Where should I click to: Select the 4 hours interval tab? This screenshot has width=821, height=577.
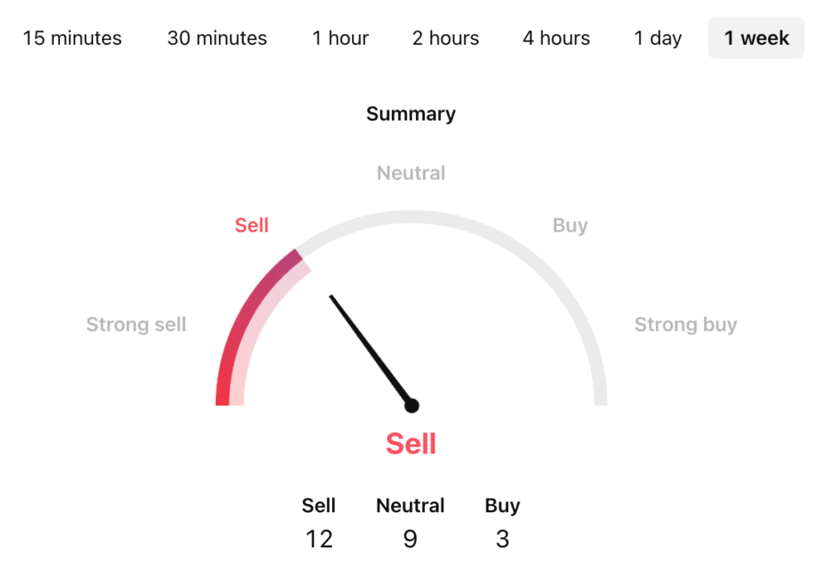pyautogui.click(x=556, y=38)
